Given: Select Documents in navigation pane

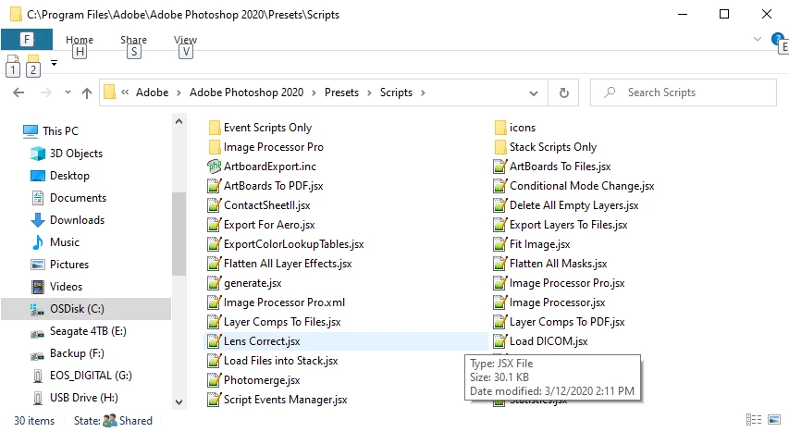Looking at the screenshot, I should coord(78,198).
